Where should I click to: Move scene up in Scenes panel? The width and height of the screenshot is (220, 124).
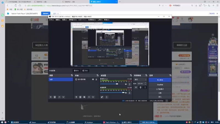[x=59, y=97]
